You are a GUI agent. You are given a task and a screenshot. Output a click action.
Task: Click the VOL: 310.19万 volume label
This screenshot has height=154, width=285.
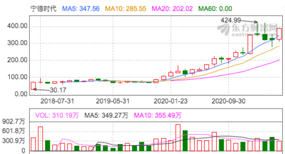click(x=57, y=115)
